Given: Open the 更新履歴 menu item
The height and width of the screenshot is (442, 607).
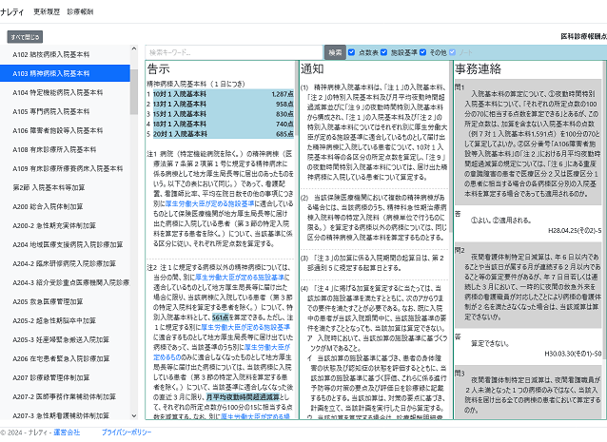Looking at the screenshot, I should pyautogui.click(x=47, y=13).
